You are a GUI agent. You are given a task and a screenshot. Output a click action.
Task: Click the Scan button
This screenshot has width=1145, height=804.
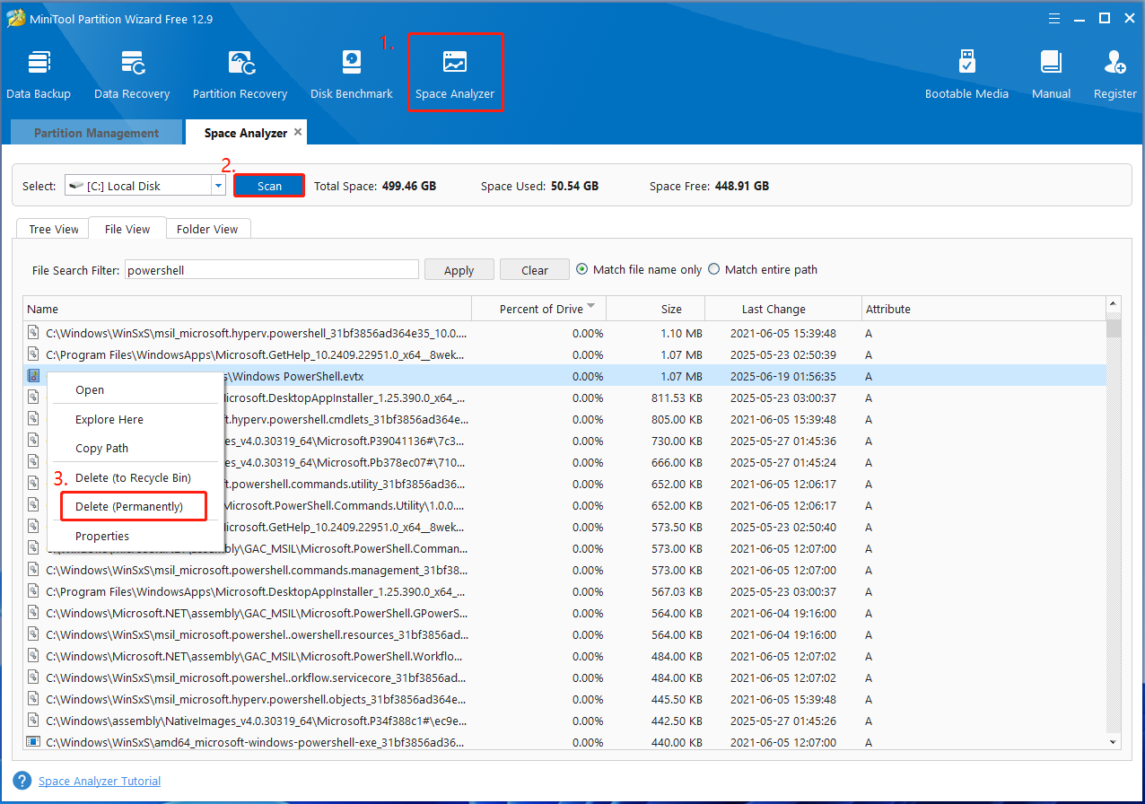coord(269,186)
